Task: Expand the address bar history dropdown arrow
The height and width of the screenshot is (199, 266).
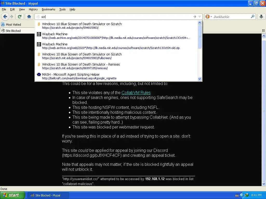Action: click(x=199, y=17)
